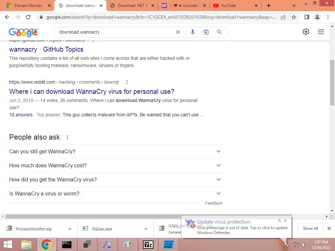
Task: Expand 'Is WannaCry a virus or worm?'
Action: (116, 193)
